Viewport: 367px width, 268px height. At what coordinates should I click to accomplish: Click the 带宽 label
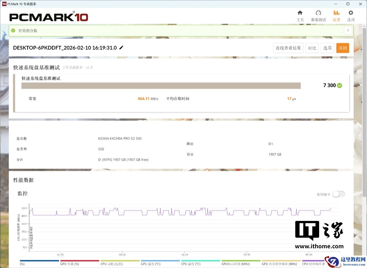[x=32, y=99]
